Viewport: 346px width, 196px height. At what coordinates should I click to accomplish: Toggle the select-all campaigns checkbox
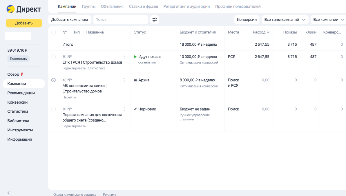(x=53, y=32)
